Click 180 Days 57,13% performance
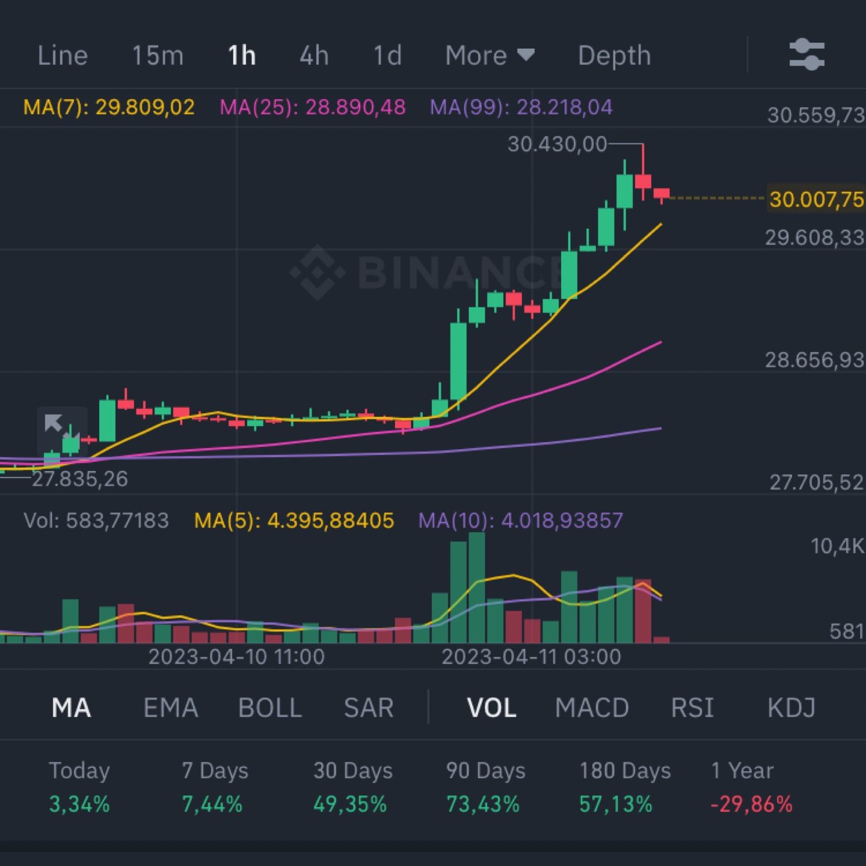 click(624, 787)
